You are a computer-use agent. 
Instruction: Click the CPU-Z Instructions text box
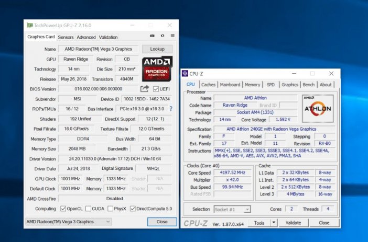(x=275, y=153)
